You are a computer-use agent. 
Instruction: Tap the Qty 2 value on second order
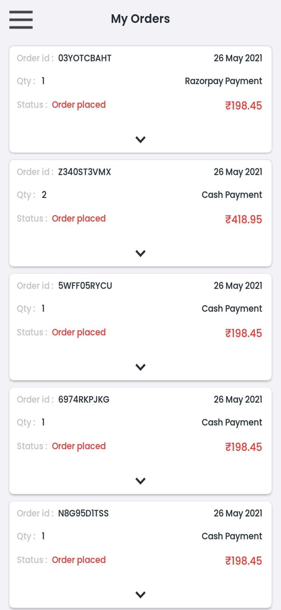44,195
